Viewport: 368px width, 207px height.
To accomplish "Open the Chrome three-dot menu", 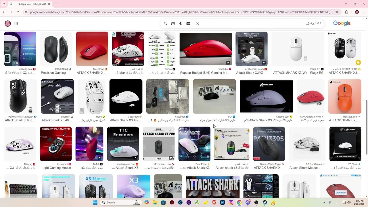I will (364, 12).
